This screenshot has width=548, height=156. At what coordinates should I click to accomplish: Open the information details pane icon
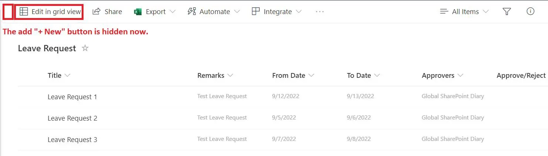(530, 12)
